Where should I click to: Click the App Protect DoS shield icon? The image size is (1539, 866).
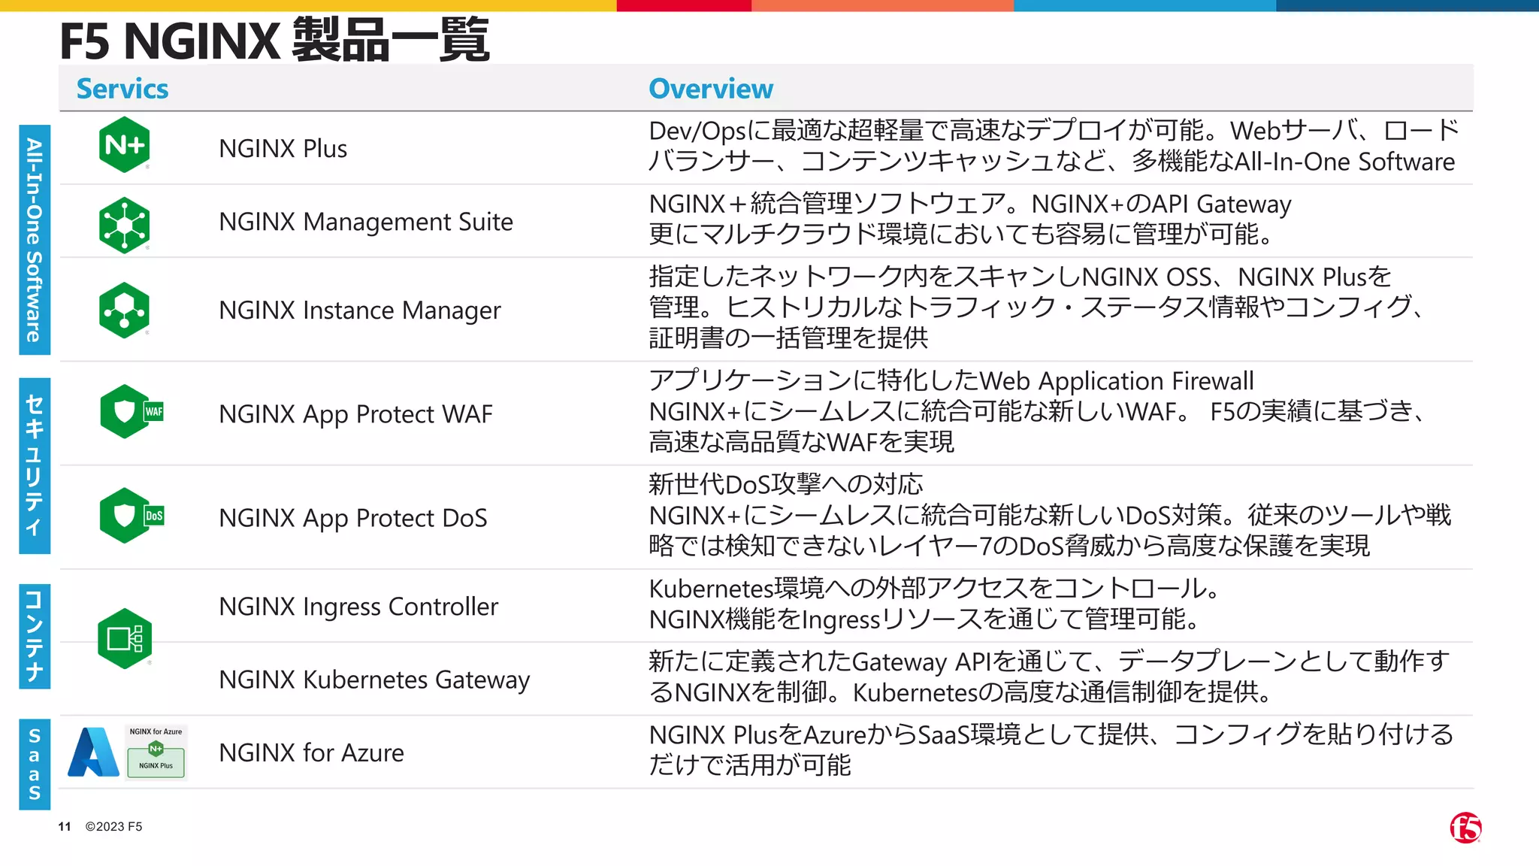[x=132, y=516]
